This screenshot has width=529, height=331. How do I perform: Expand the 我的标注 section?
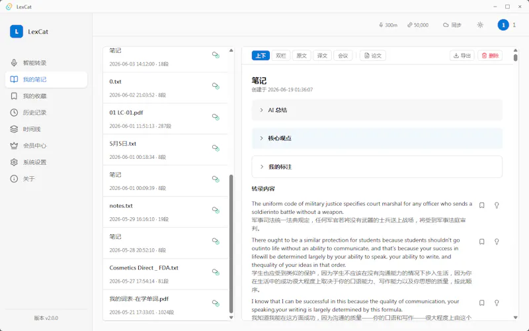pyautogui.click(x=377, y=167)
